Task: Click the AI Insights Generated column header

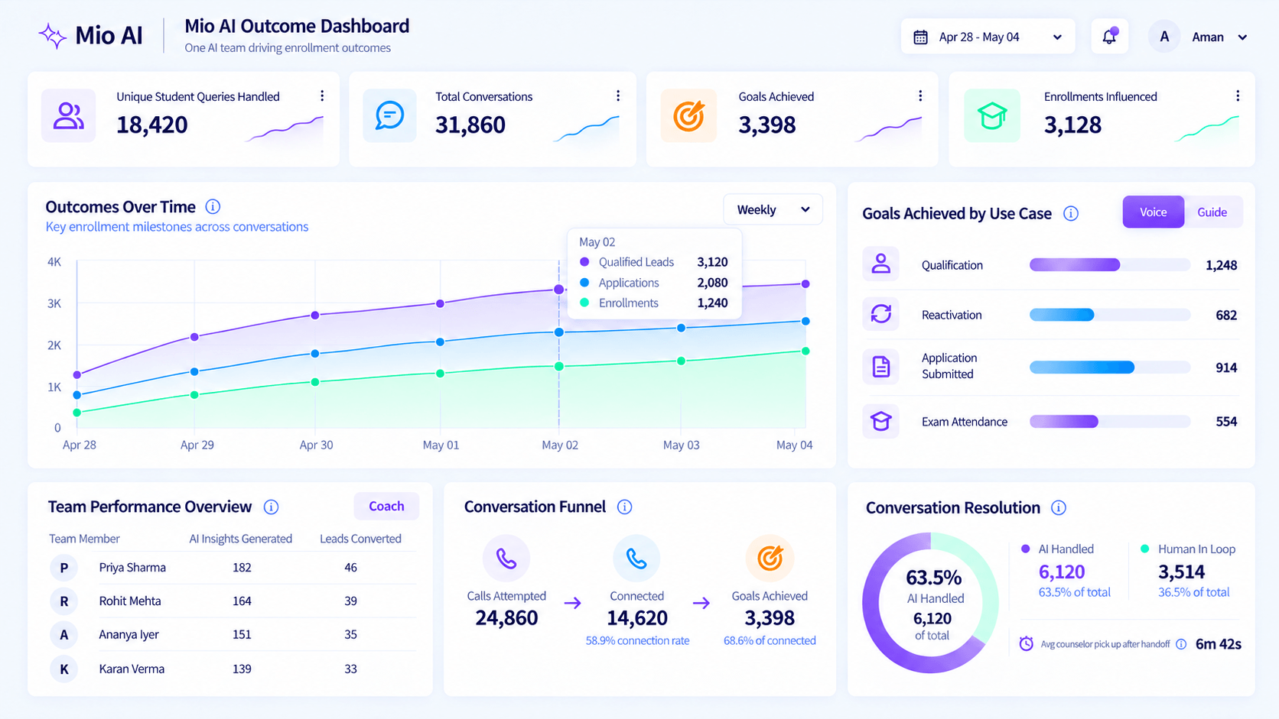Action: [240, 539]
